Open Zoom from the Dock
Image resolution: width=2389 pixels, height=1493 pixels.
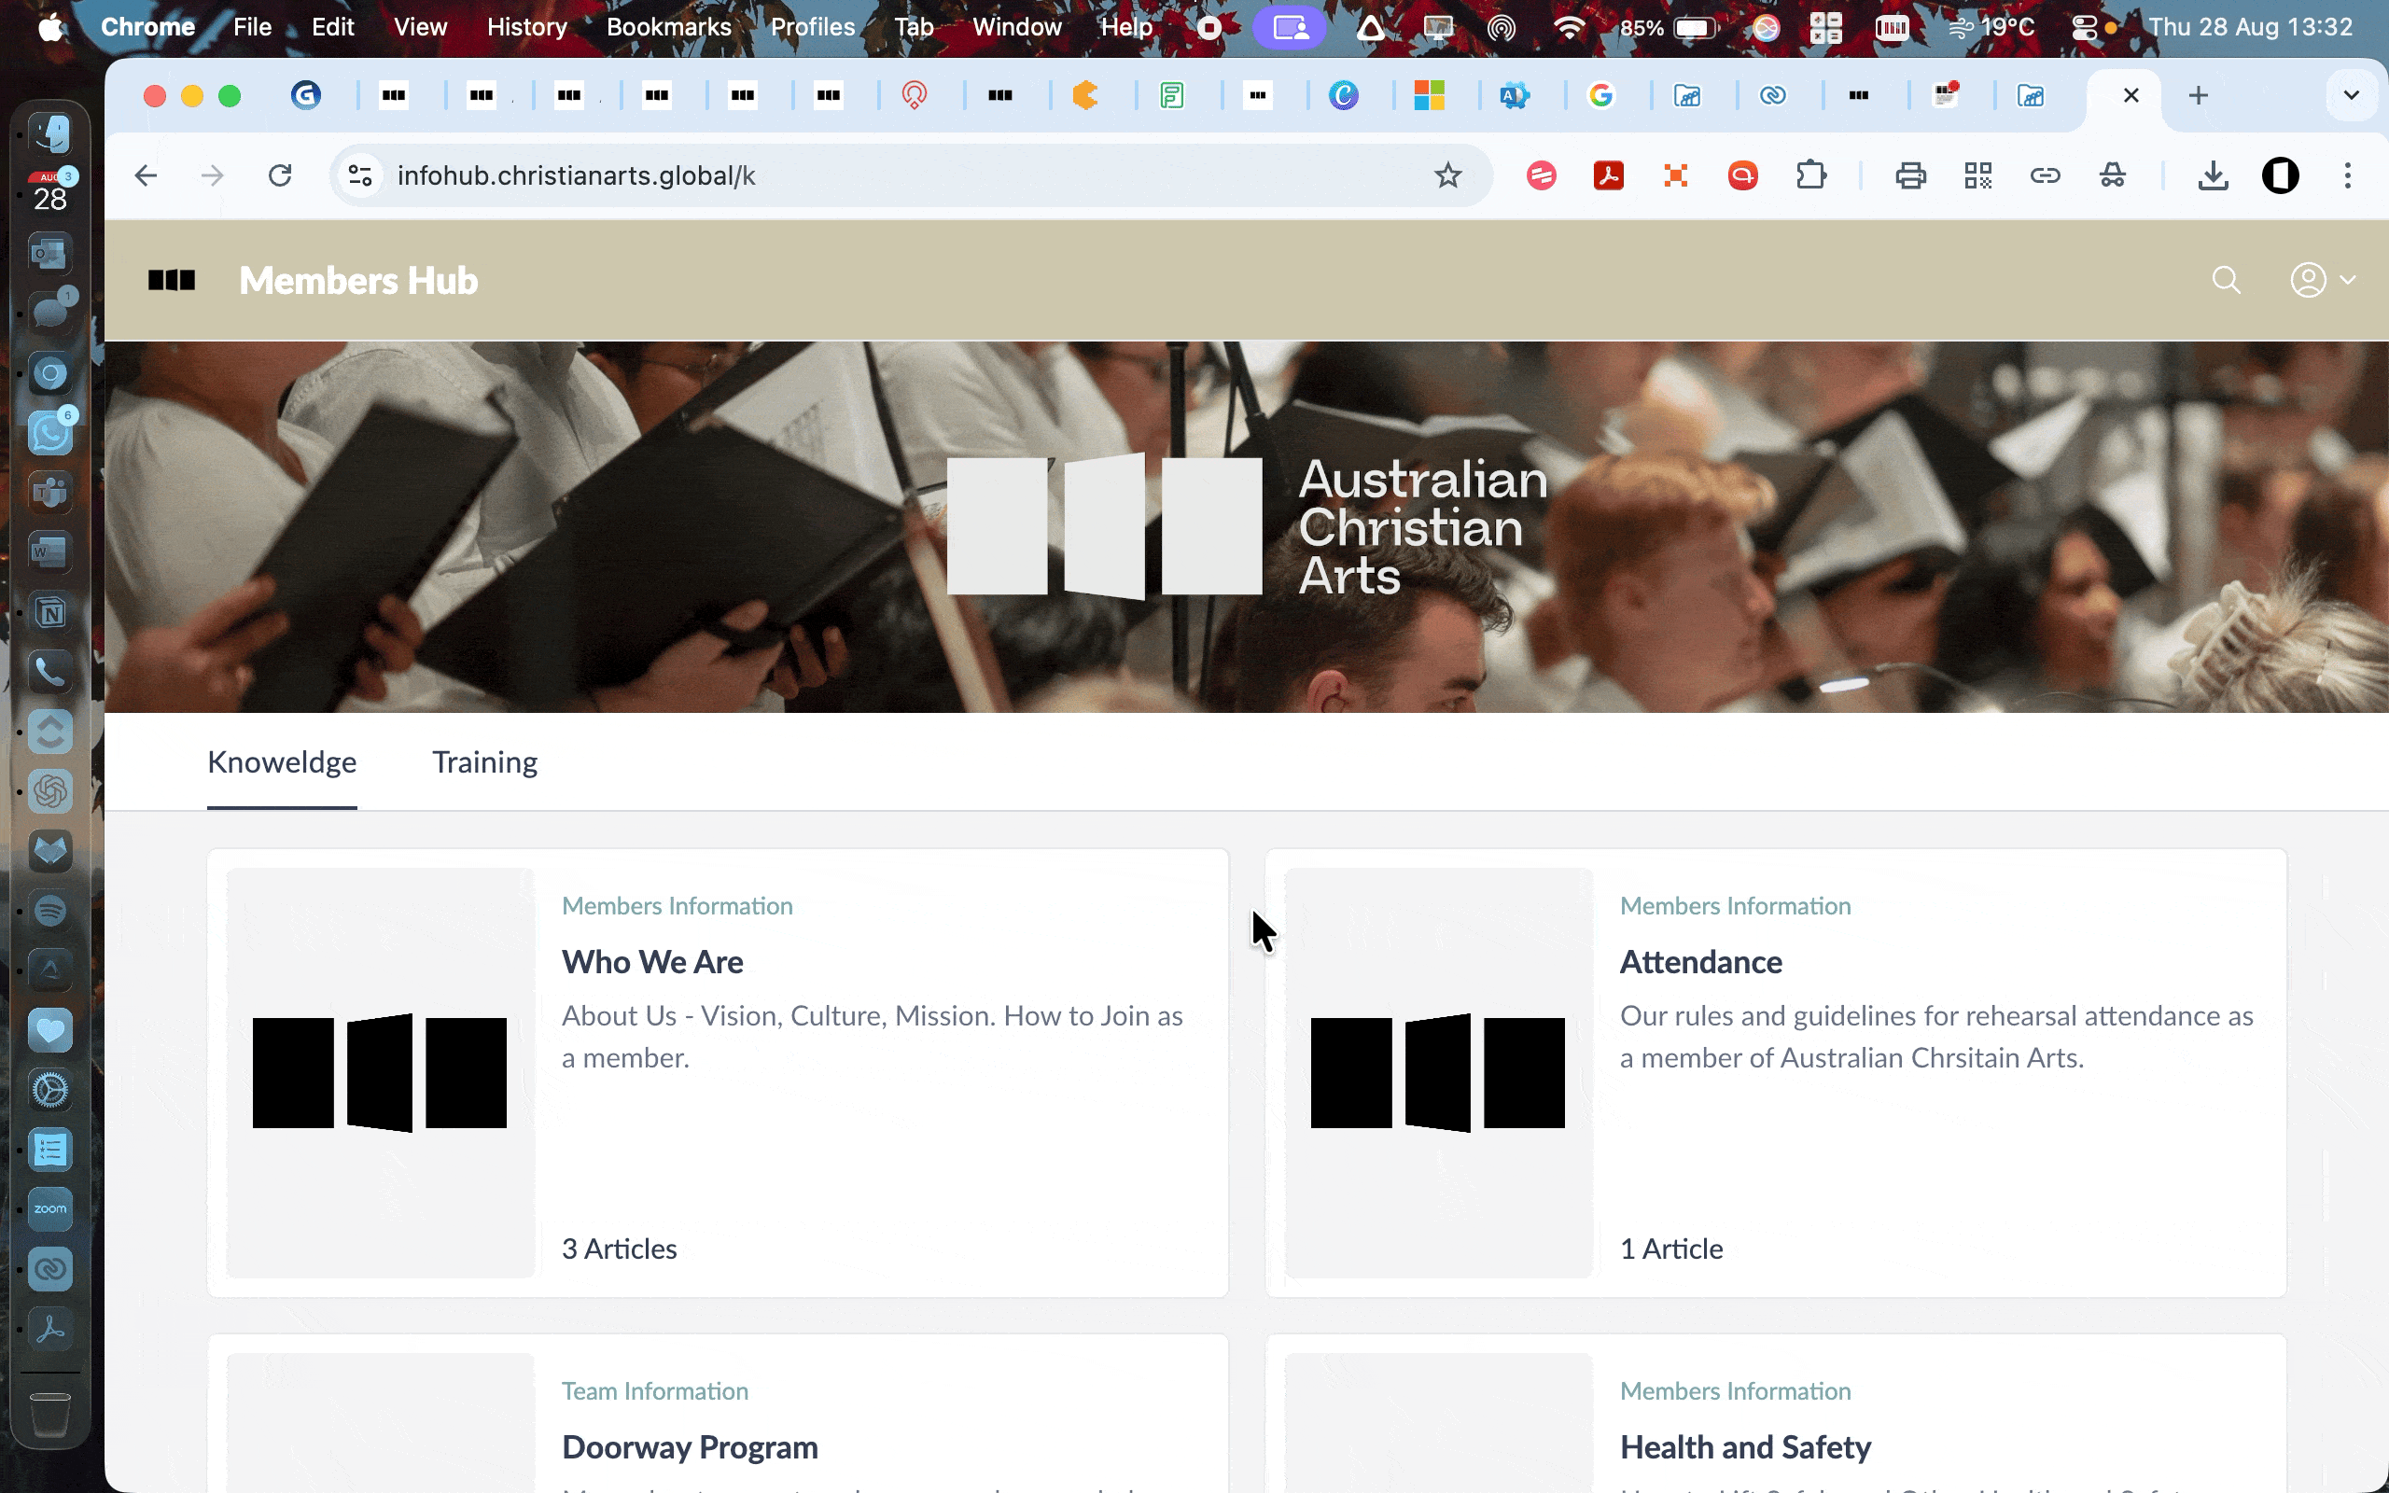50,1208
